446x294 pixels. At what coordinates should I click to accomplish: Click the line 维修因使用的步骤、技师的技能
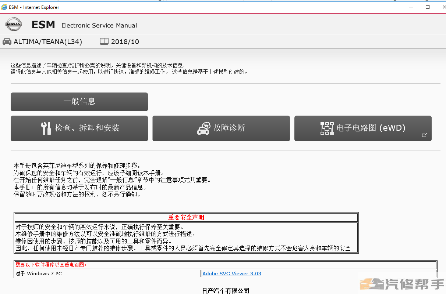94,241
